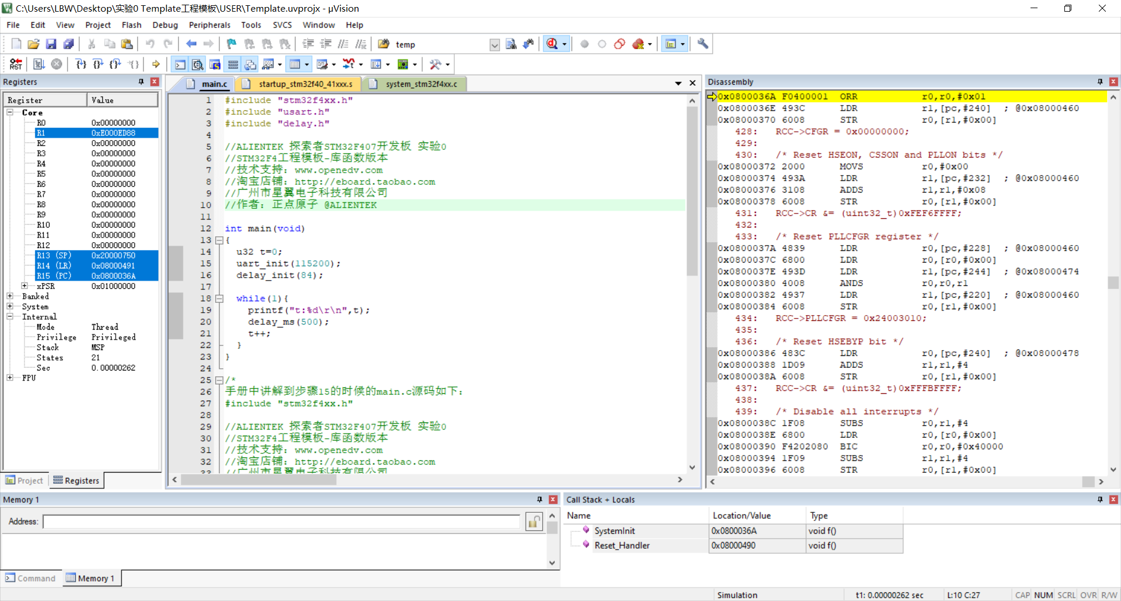Open the 'temp' find combo dropdown
The image size is (1121, 601).
495,45
